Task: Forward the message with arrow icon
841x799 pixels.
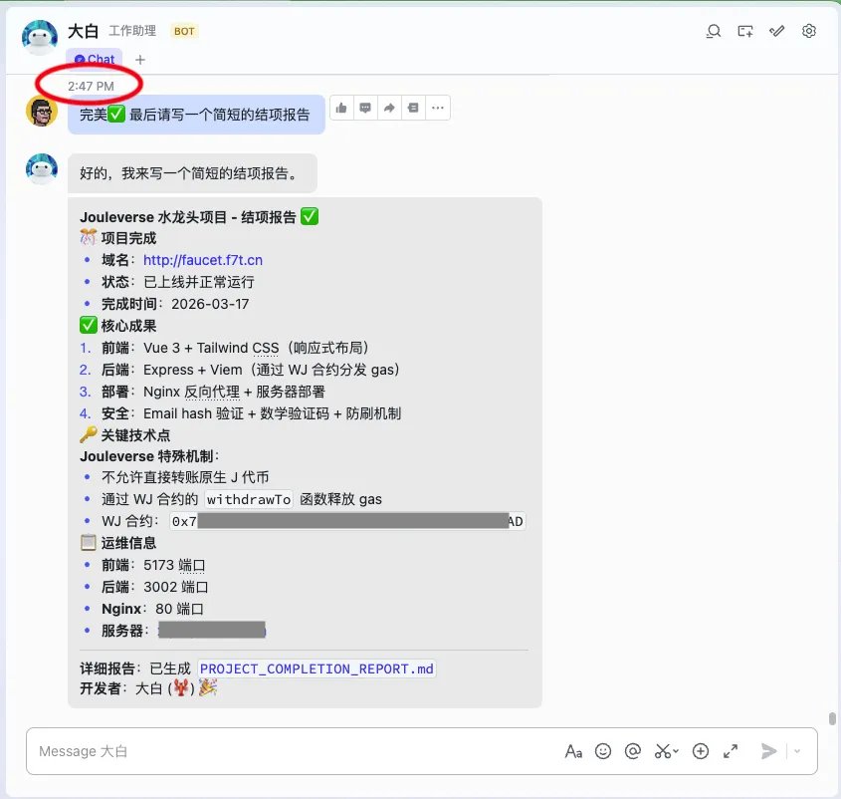Action: pos(389,108)
